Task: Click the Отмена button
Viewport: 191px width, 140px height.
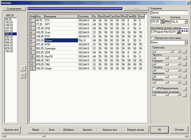Action: pos(179,130)
